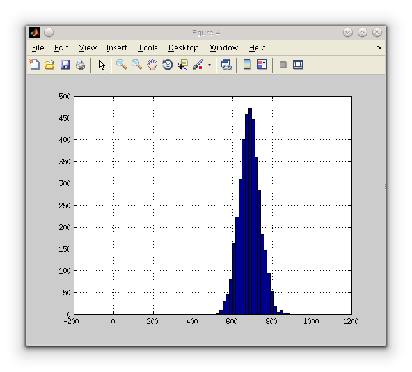
Task: Save the figure using the floppy icon
Action: coord(65,65)
